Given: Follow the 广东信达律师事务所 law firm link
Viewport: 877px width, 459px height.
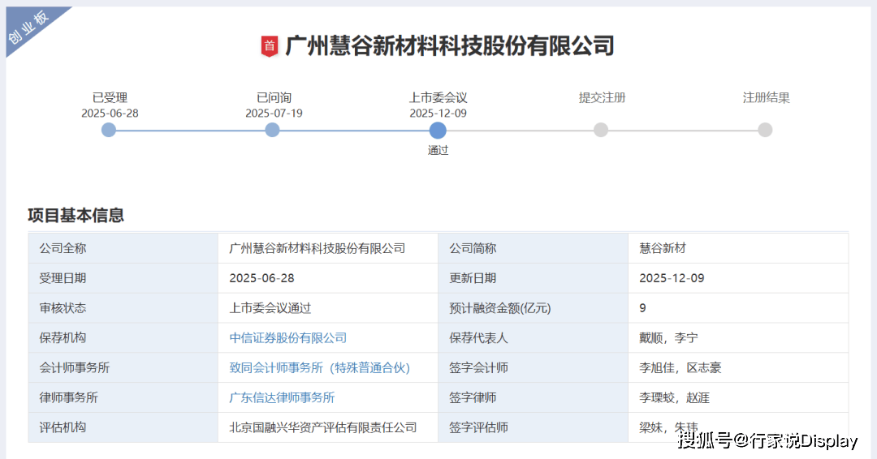Looking at the screenshot, I should (282, 397).
